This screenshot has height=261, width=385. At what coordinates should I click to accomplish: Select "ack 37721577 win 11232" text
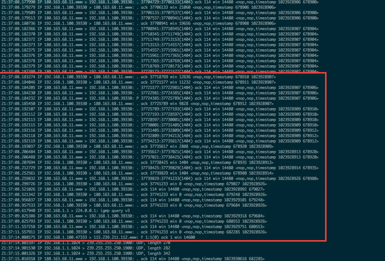(x=166, y=82)
